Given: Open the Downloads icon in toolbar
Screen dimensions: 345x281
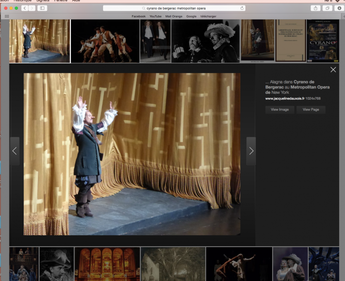Looking at the screenshot, I should point(339,8).
